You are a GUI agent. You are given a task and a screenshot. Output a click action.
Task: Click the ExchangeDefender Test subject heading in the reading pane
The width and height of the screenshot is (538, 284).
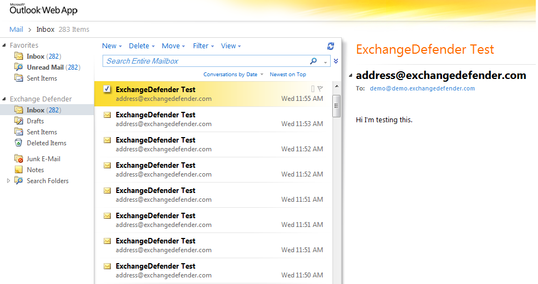point(425,50)
